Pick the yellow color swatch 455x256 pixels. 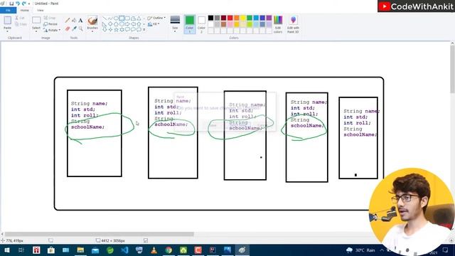pyautogui.click(x=243, y=18)
